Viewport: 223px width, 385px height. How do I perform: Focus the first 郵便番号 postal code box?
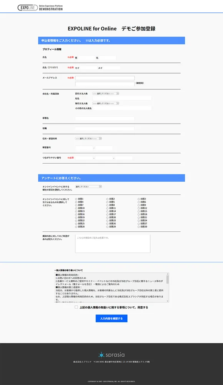(x=84, y=148)
